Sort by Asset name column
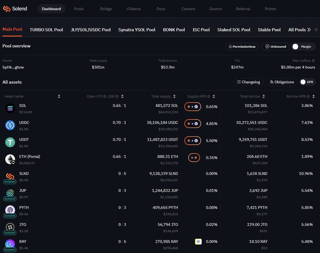Screen dimensions: 320x253 [59, 96]
